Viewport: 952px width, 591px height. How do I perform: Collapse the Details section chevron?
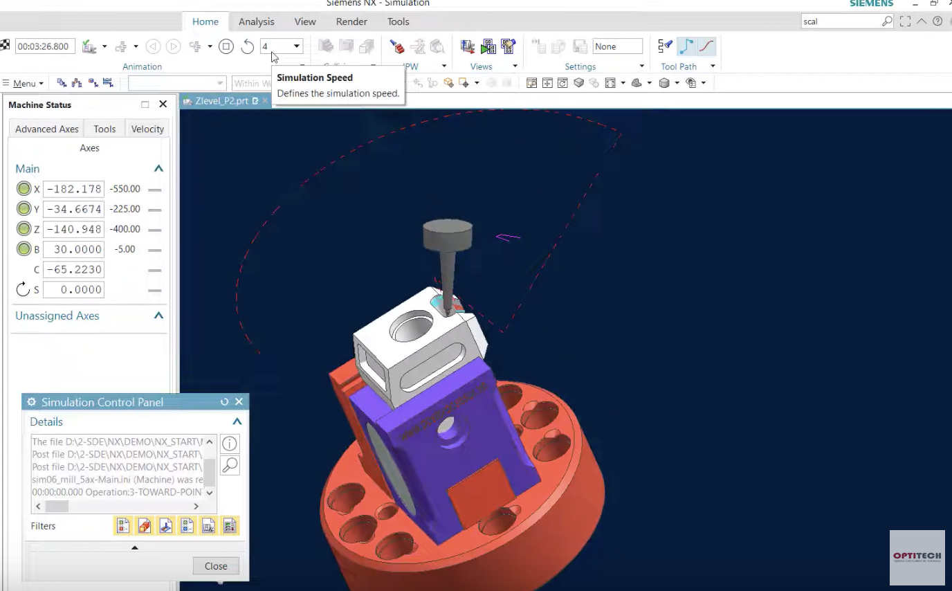pyautogui.click(x=237, y=421)
